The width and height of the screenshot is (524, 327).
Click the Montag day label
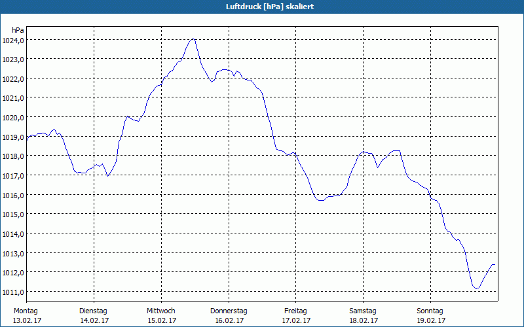[x=26, y=311]
